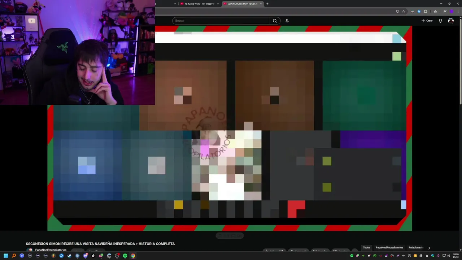462x260 pixels.
Task: Open TikTok from the taskbar
Action: click(93, 256)
